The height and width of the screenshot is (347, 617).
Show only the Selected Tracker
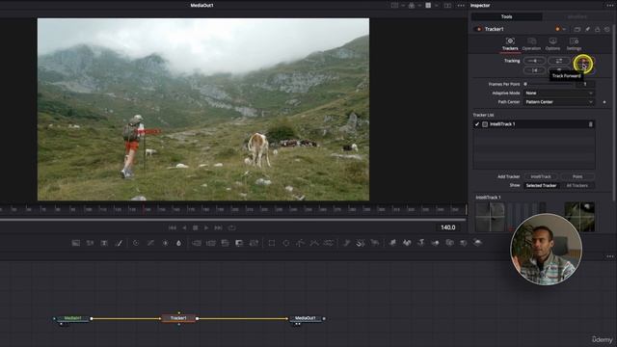(x=541, y=186)
